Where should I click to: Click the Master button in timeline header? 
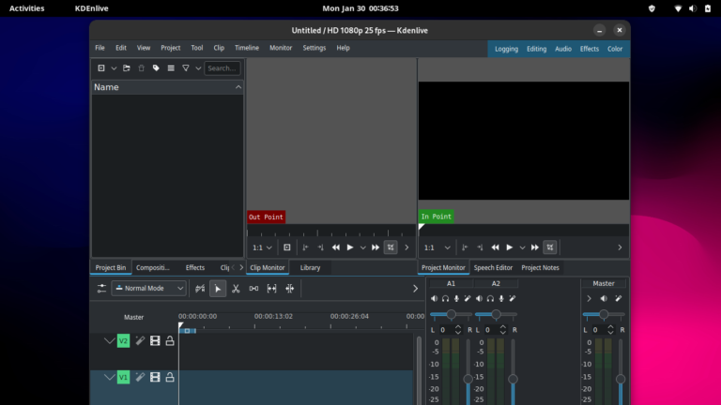click(x=133, y=317)
